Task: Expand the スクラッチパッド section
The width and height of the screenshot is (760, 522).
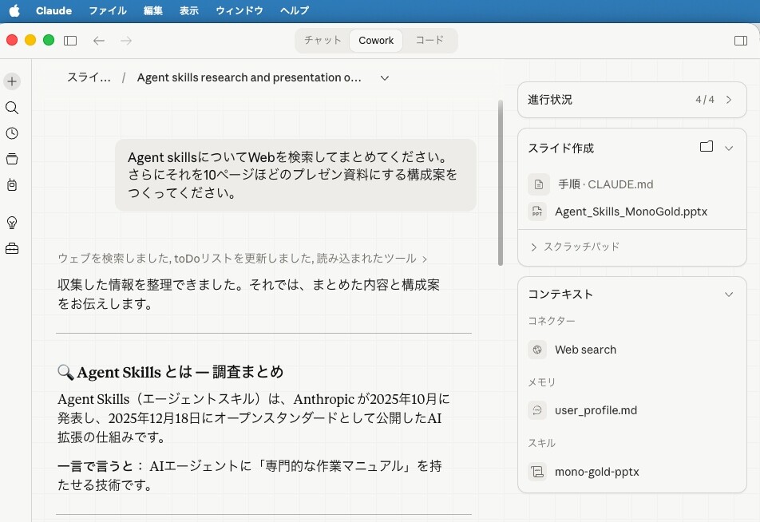Action: (575, 247)
